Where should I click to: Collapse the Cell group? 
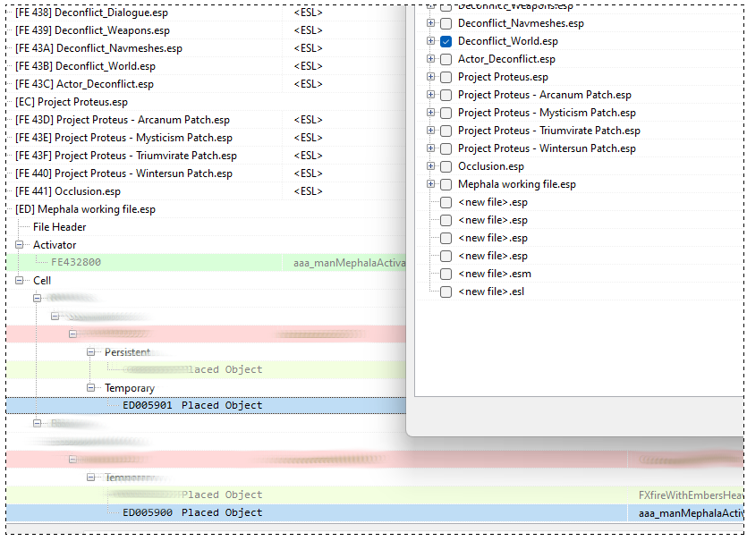tap(19, 281)
